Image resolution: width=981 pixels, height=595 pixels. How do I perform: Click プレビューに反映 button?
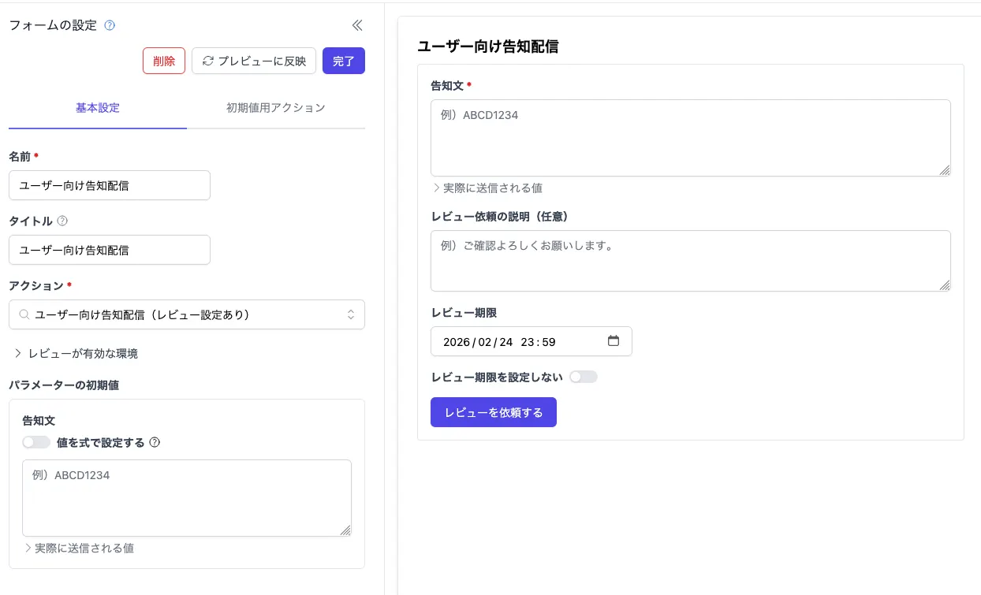pyautogui.click(x=254, y=61)
